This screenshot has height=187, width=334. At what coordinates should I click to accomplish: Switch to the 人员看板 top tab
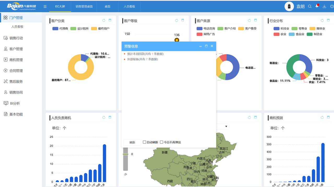tap(129, 7)
